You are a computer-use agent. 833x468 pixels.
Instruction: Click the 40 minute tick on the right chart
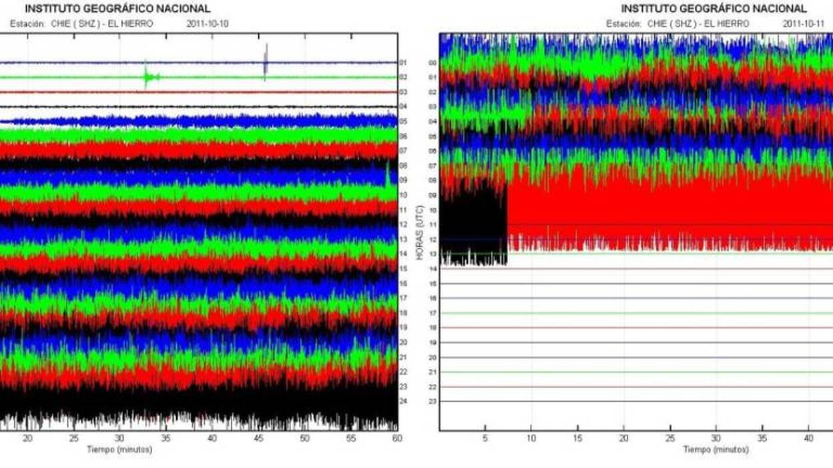[808, 438]
